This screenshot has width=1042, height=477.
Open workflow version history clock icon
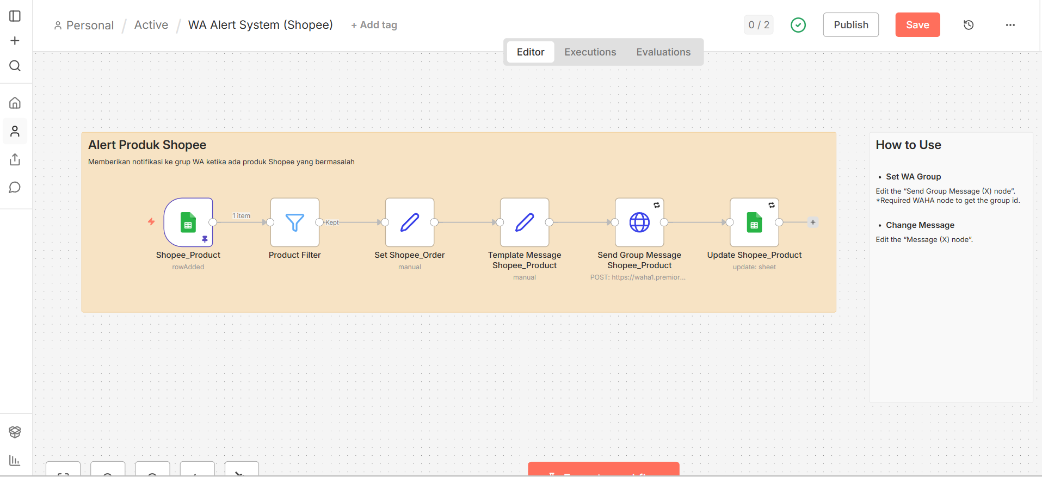click(x=968, y=25)
